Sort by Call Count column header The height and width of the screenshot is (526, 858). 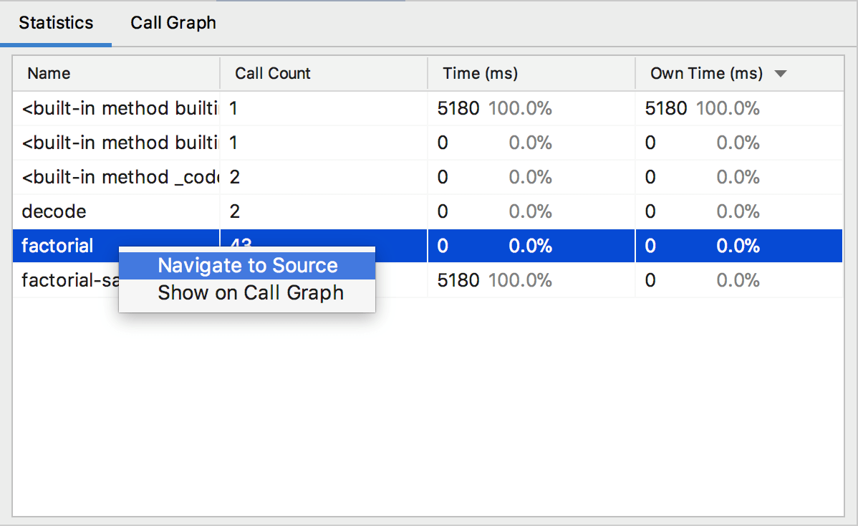coord(273,73)
